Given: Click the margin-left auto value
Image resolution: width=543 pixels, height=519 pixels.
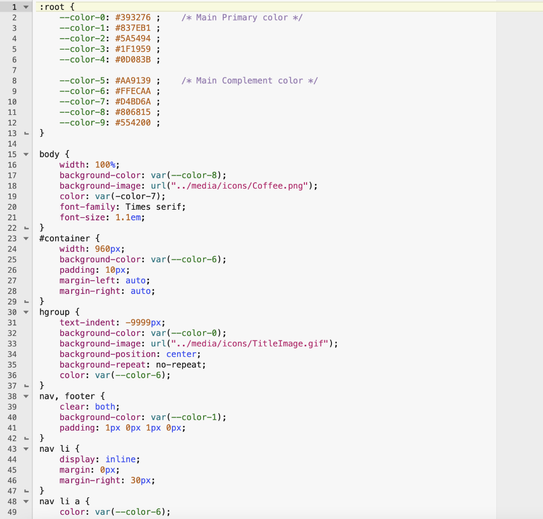Looking at the screenshot, I should (135, 280).
